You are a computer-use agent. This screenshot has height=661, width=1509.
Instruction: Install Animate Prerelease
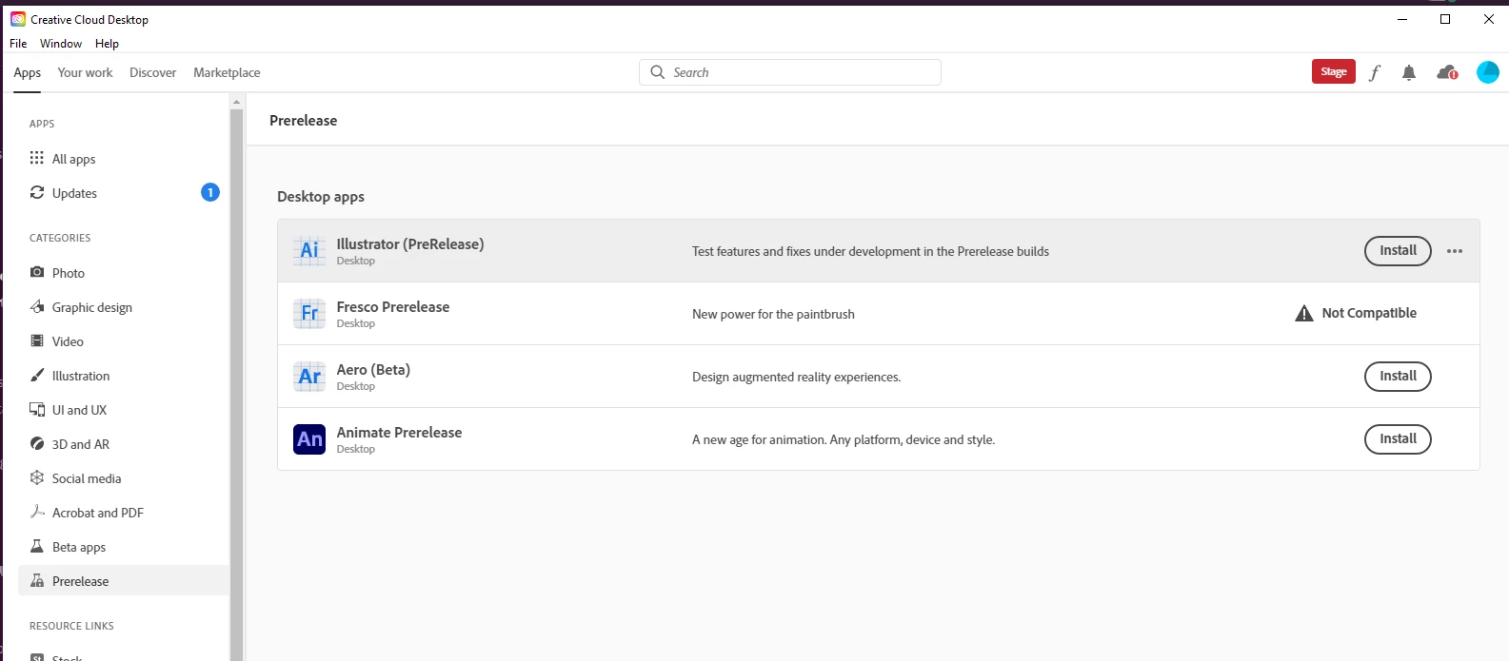pyautogui.click(x=1398, y=438)
